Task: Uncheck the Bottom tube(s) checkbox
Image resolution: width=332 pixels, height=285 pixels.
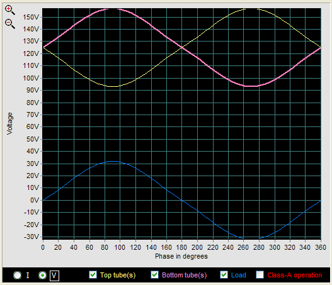Action: pyautogui.click(x=154, y=275)
